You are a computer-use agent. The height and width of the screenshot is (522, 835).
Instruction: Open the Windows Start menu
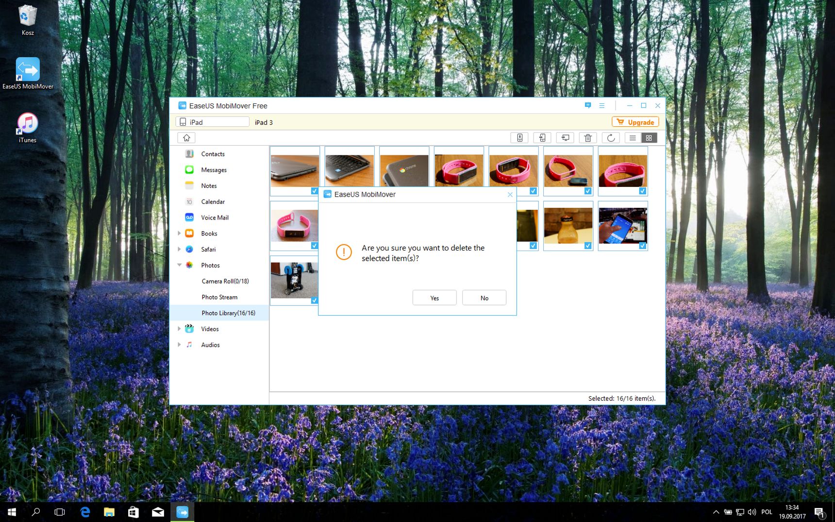[x=12, y=512]
